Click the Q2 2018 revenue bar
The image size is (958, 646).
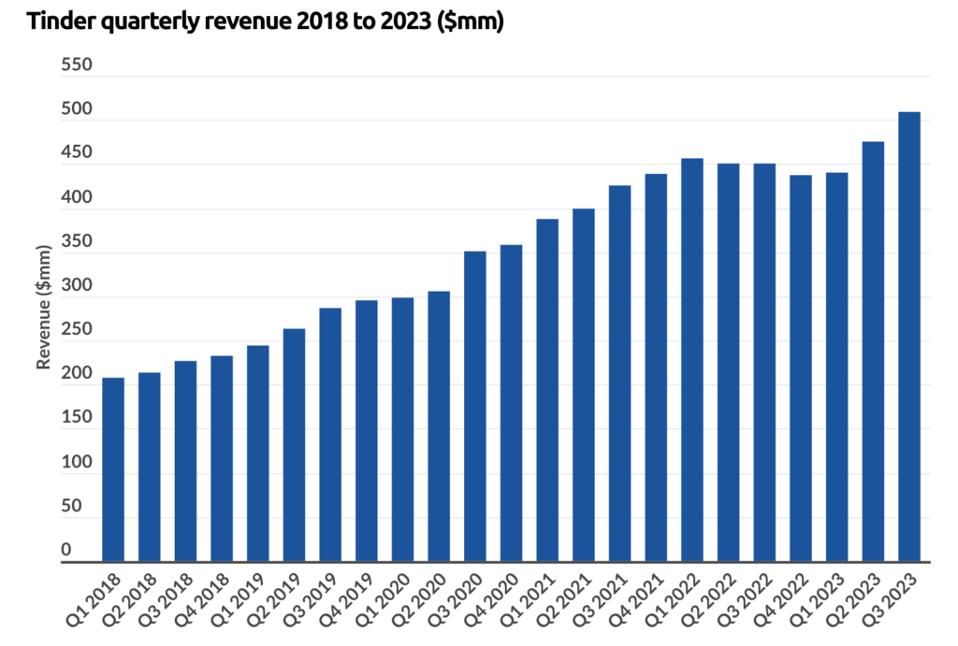(x=149, y=467)
